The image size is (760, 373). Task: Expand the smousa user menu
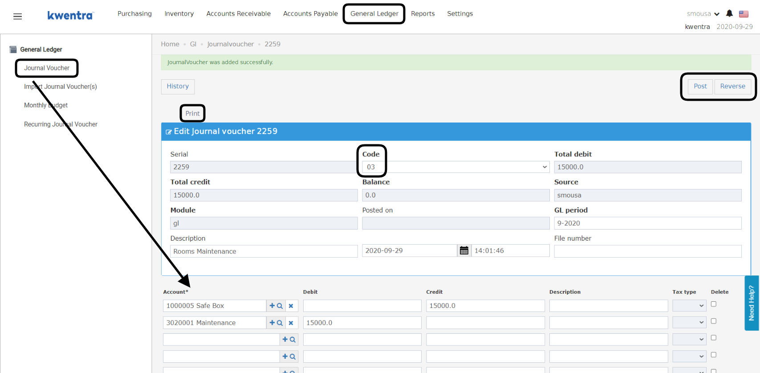pos(703,14)
